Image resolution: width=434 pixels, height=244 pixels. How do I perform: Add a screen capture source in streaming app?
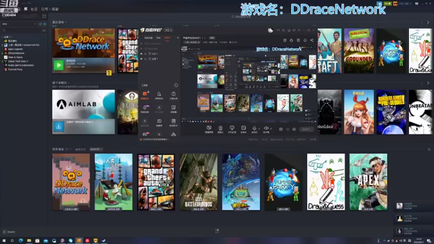tap(209, 129)
